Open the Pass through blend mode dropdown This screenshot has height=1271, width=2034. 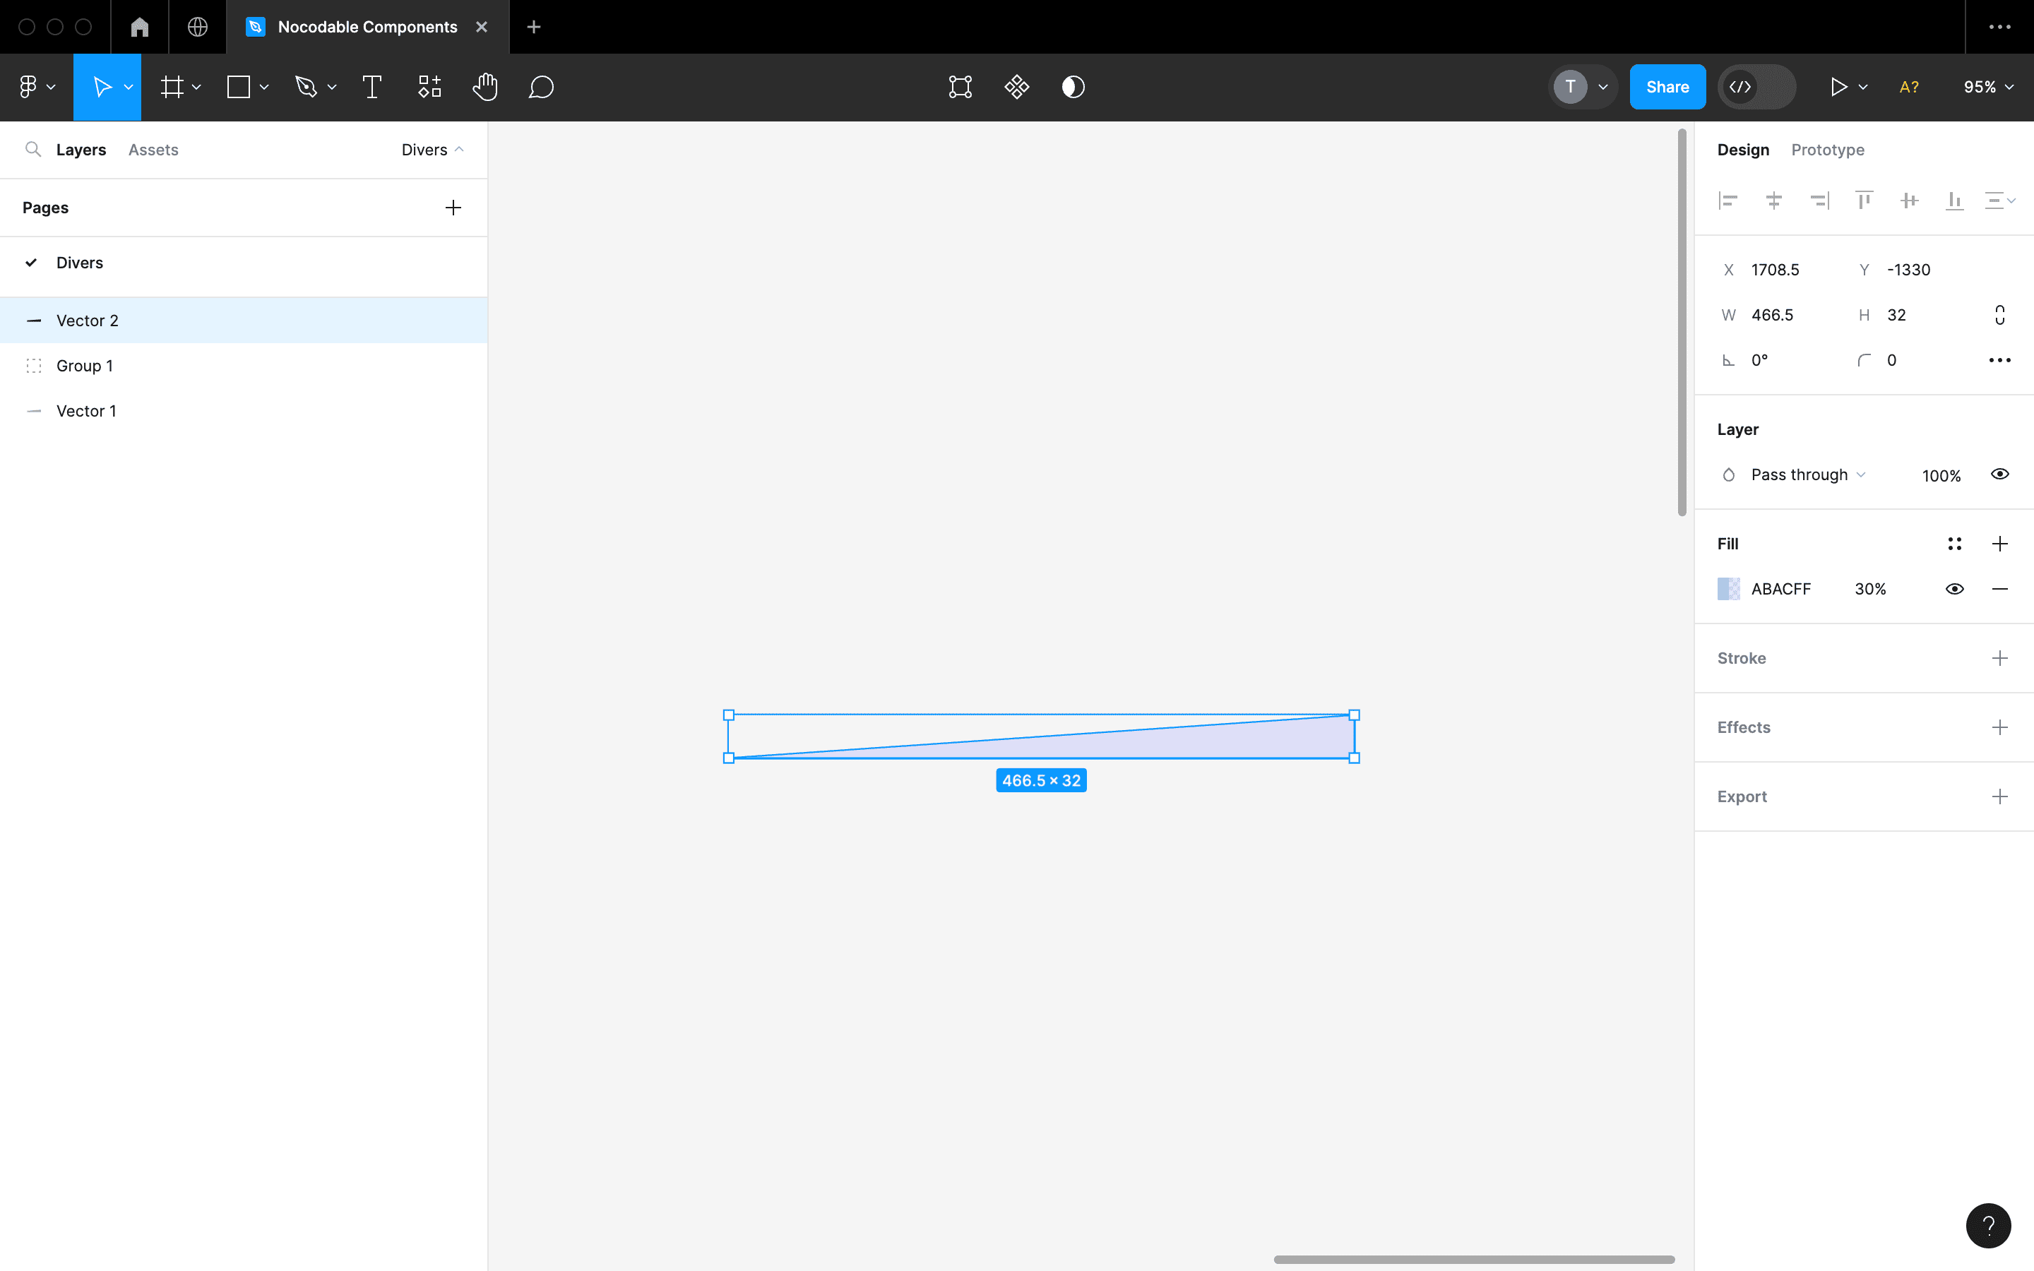pos(1807,475)
